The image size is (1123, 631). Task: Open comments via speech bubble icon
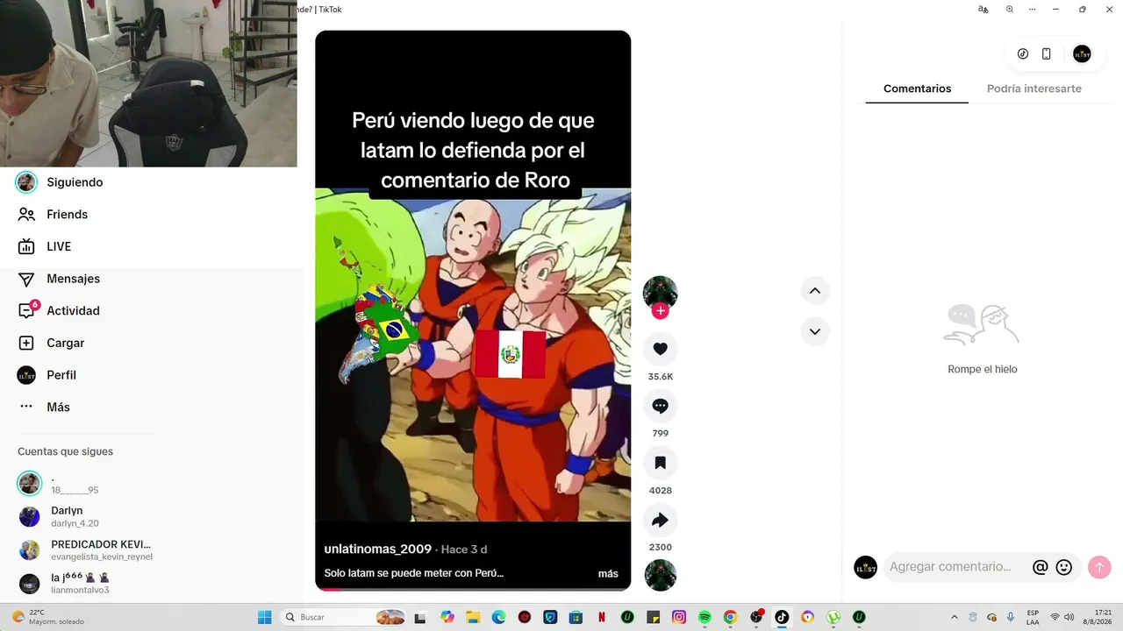pyautogui.click(x=661, y=406)
